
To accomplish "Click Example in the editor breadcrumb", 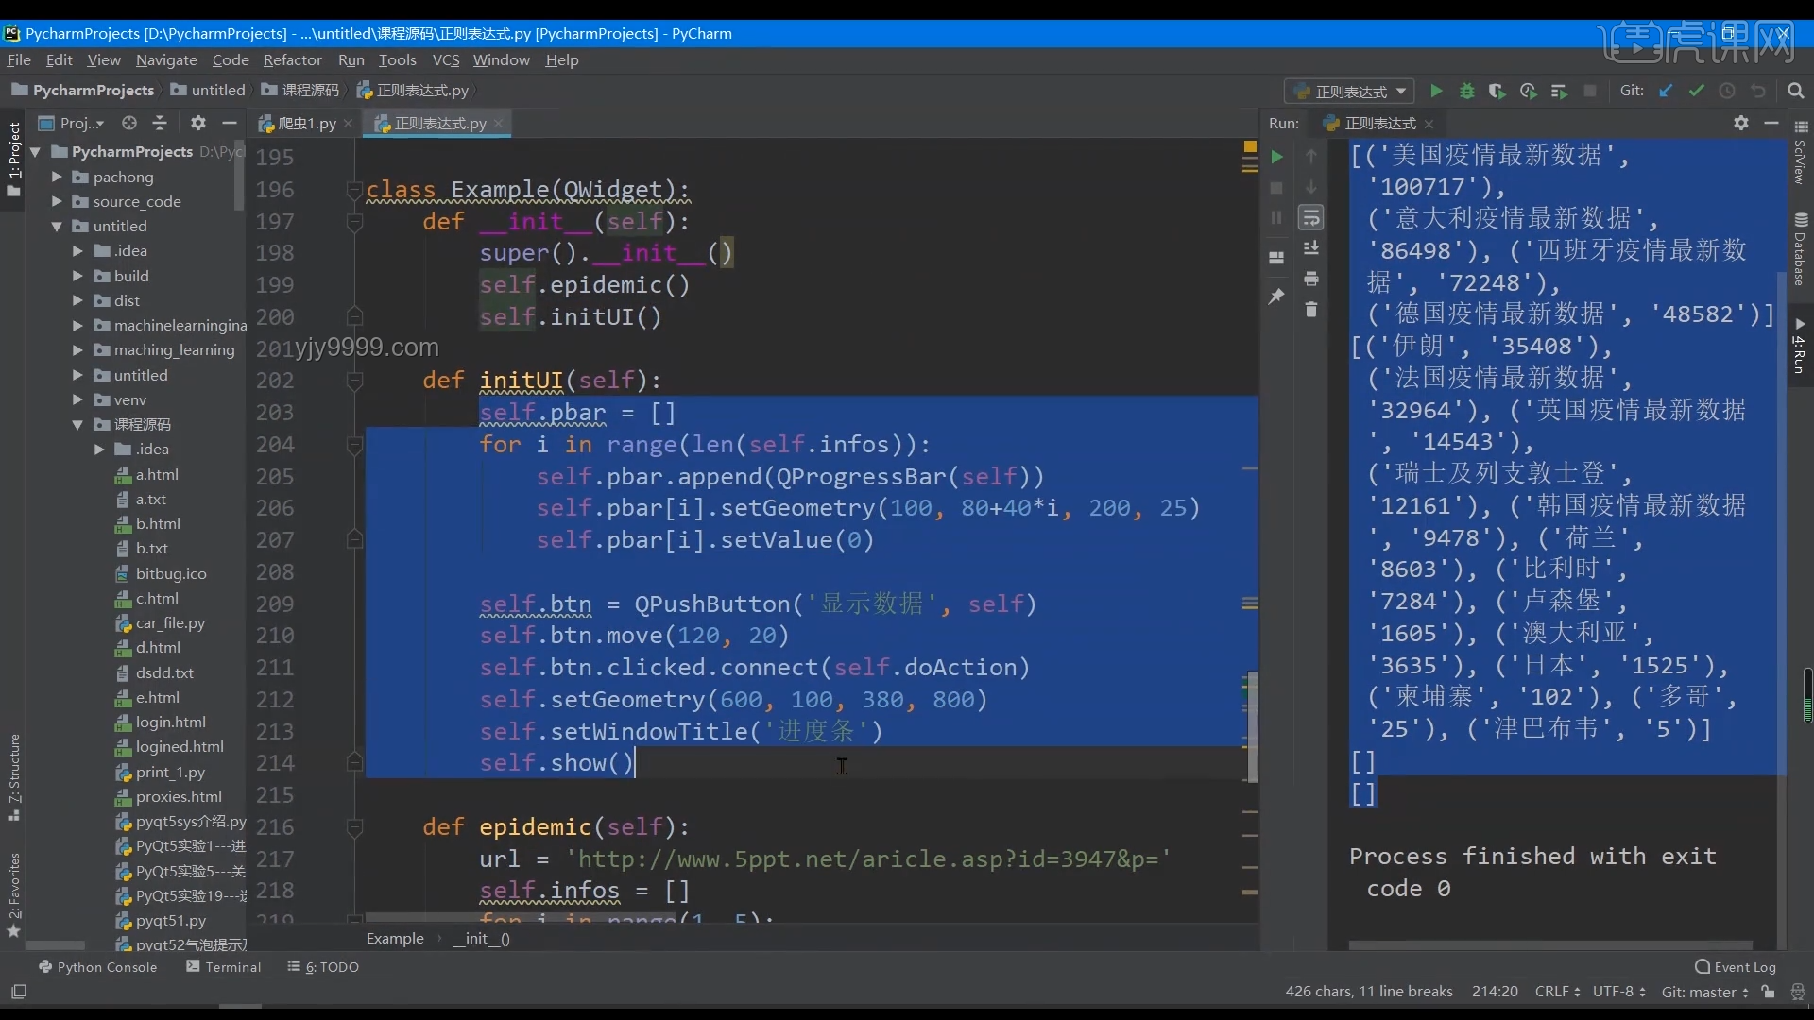I will coord(395,939).
